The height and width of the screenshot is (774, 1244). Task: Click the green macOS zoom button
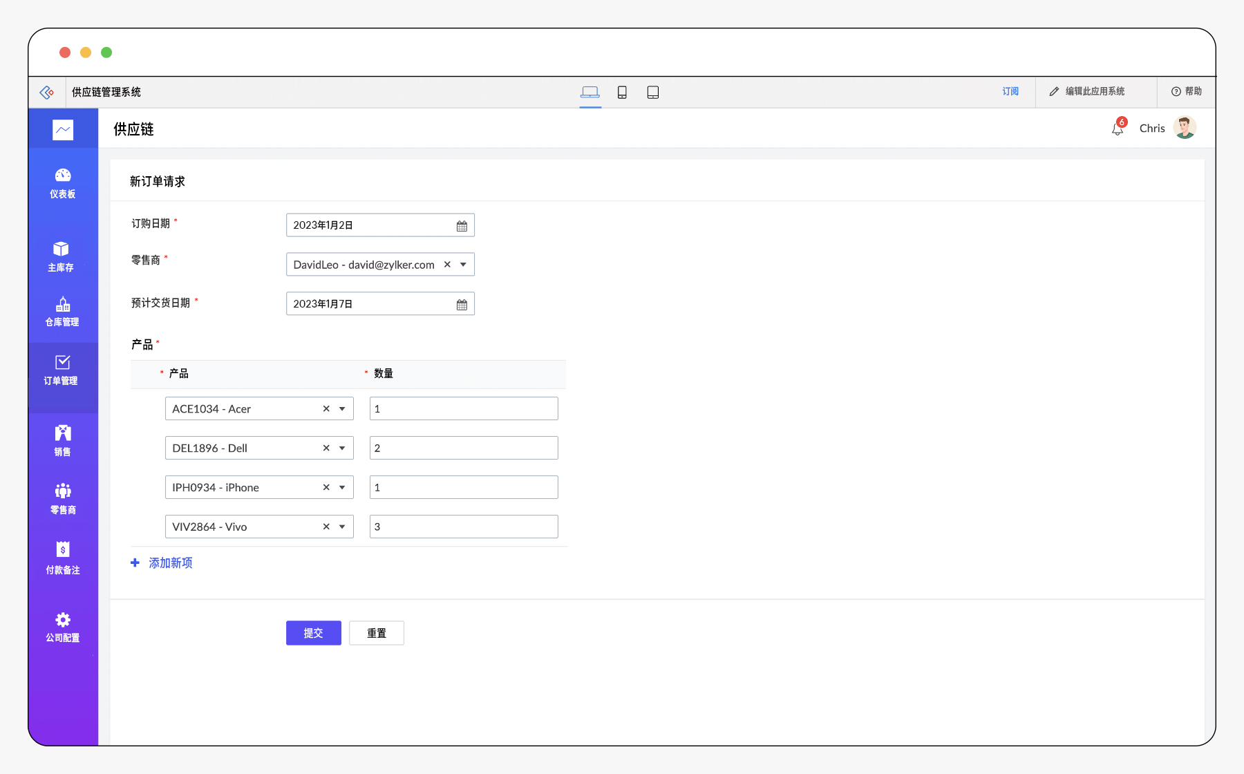106,53
